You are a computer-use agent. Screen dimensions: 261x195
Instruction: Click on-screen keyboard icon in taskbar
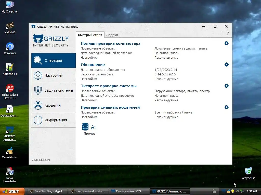(x=214, y=191)
